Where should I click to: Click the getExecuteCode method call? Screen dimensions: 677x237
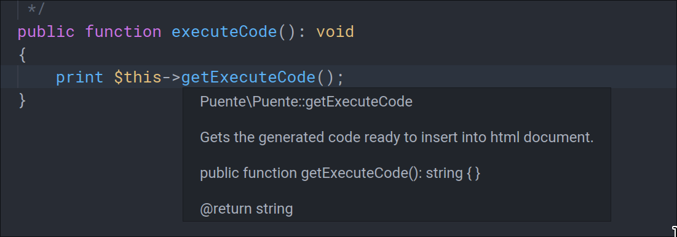click(248, 78)
